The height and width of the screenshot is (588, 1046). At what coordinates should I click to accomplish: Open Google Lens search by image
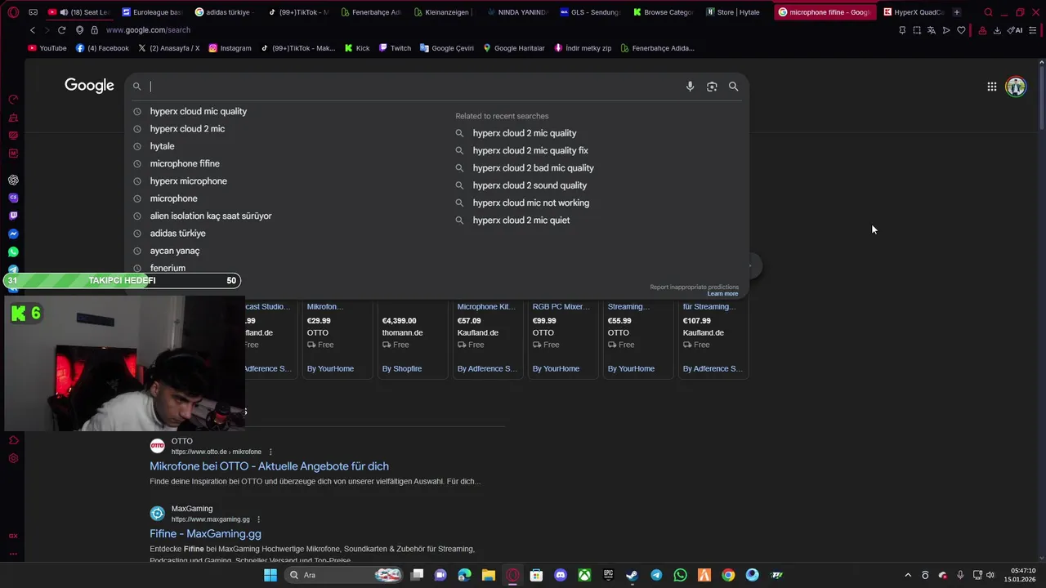tap(712, 87)
